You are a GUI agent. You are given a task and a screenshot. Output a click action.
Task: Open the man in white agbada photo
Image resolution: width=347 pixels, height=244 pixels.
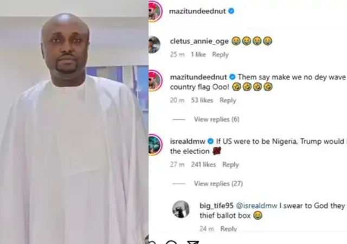tap(74, 122)
